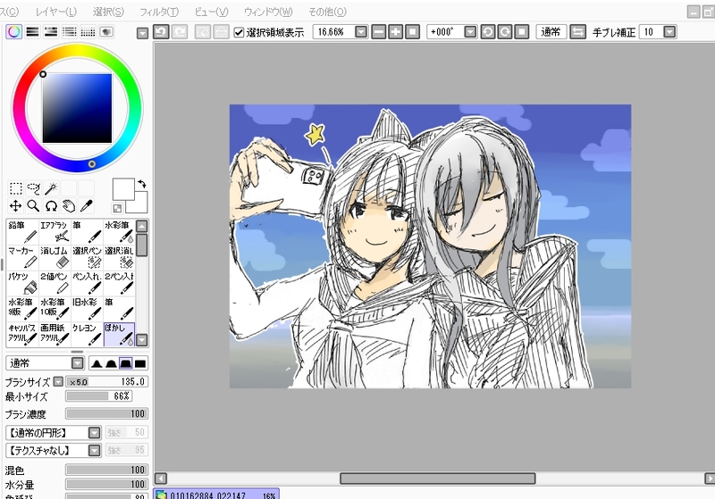Choose the マーカー marker tool
Viewport: 715px width, 499px height.
coord(22,257)
